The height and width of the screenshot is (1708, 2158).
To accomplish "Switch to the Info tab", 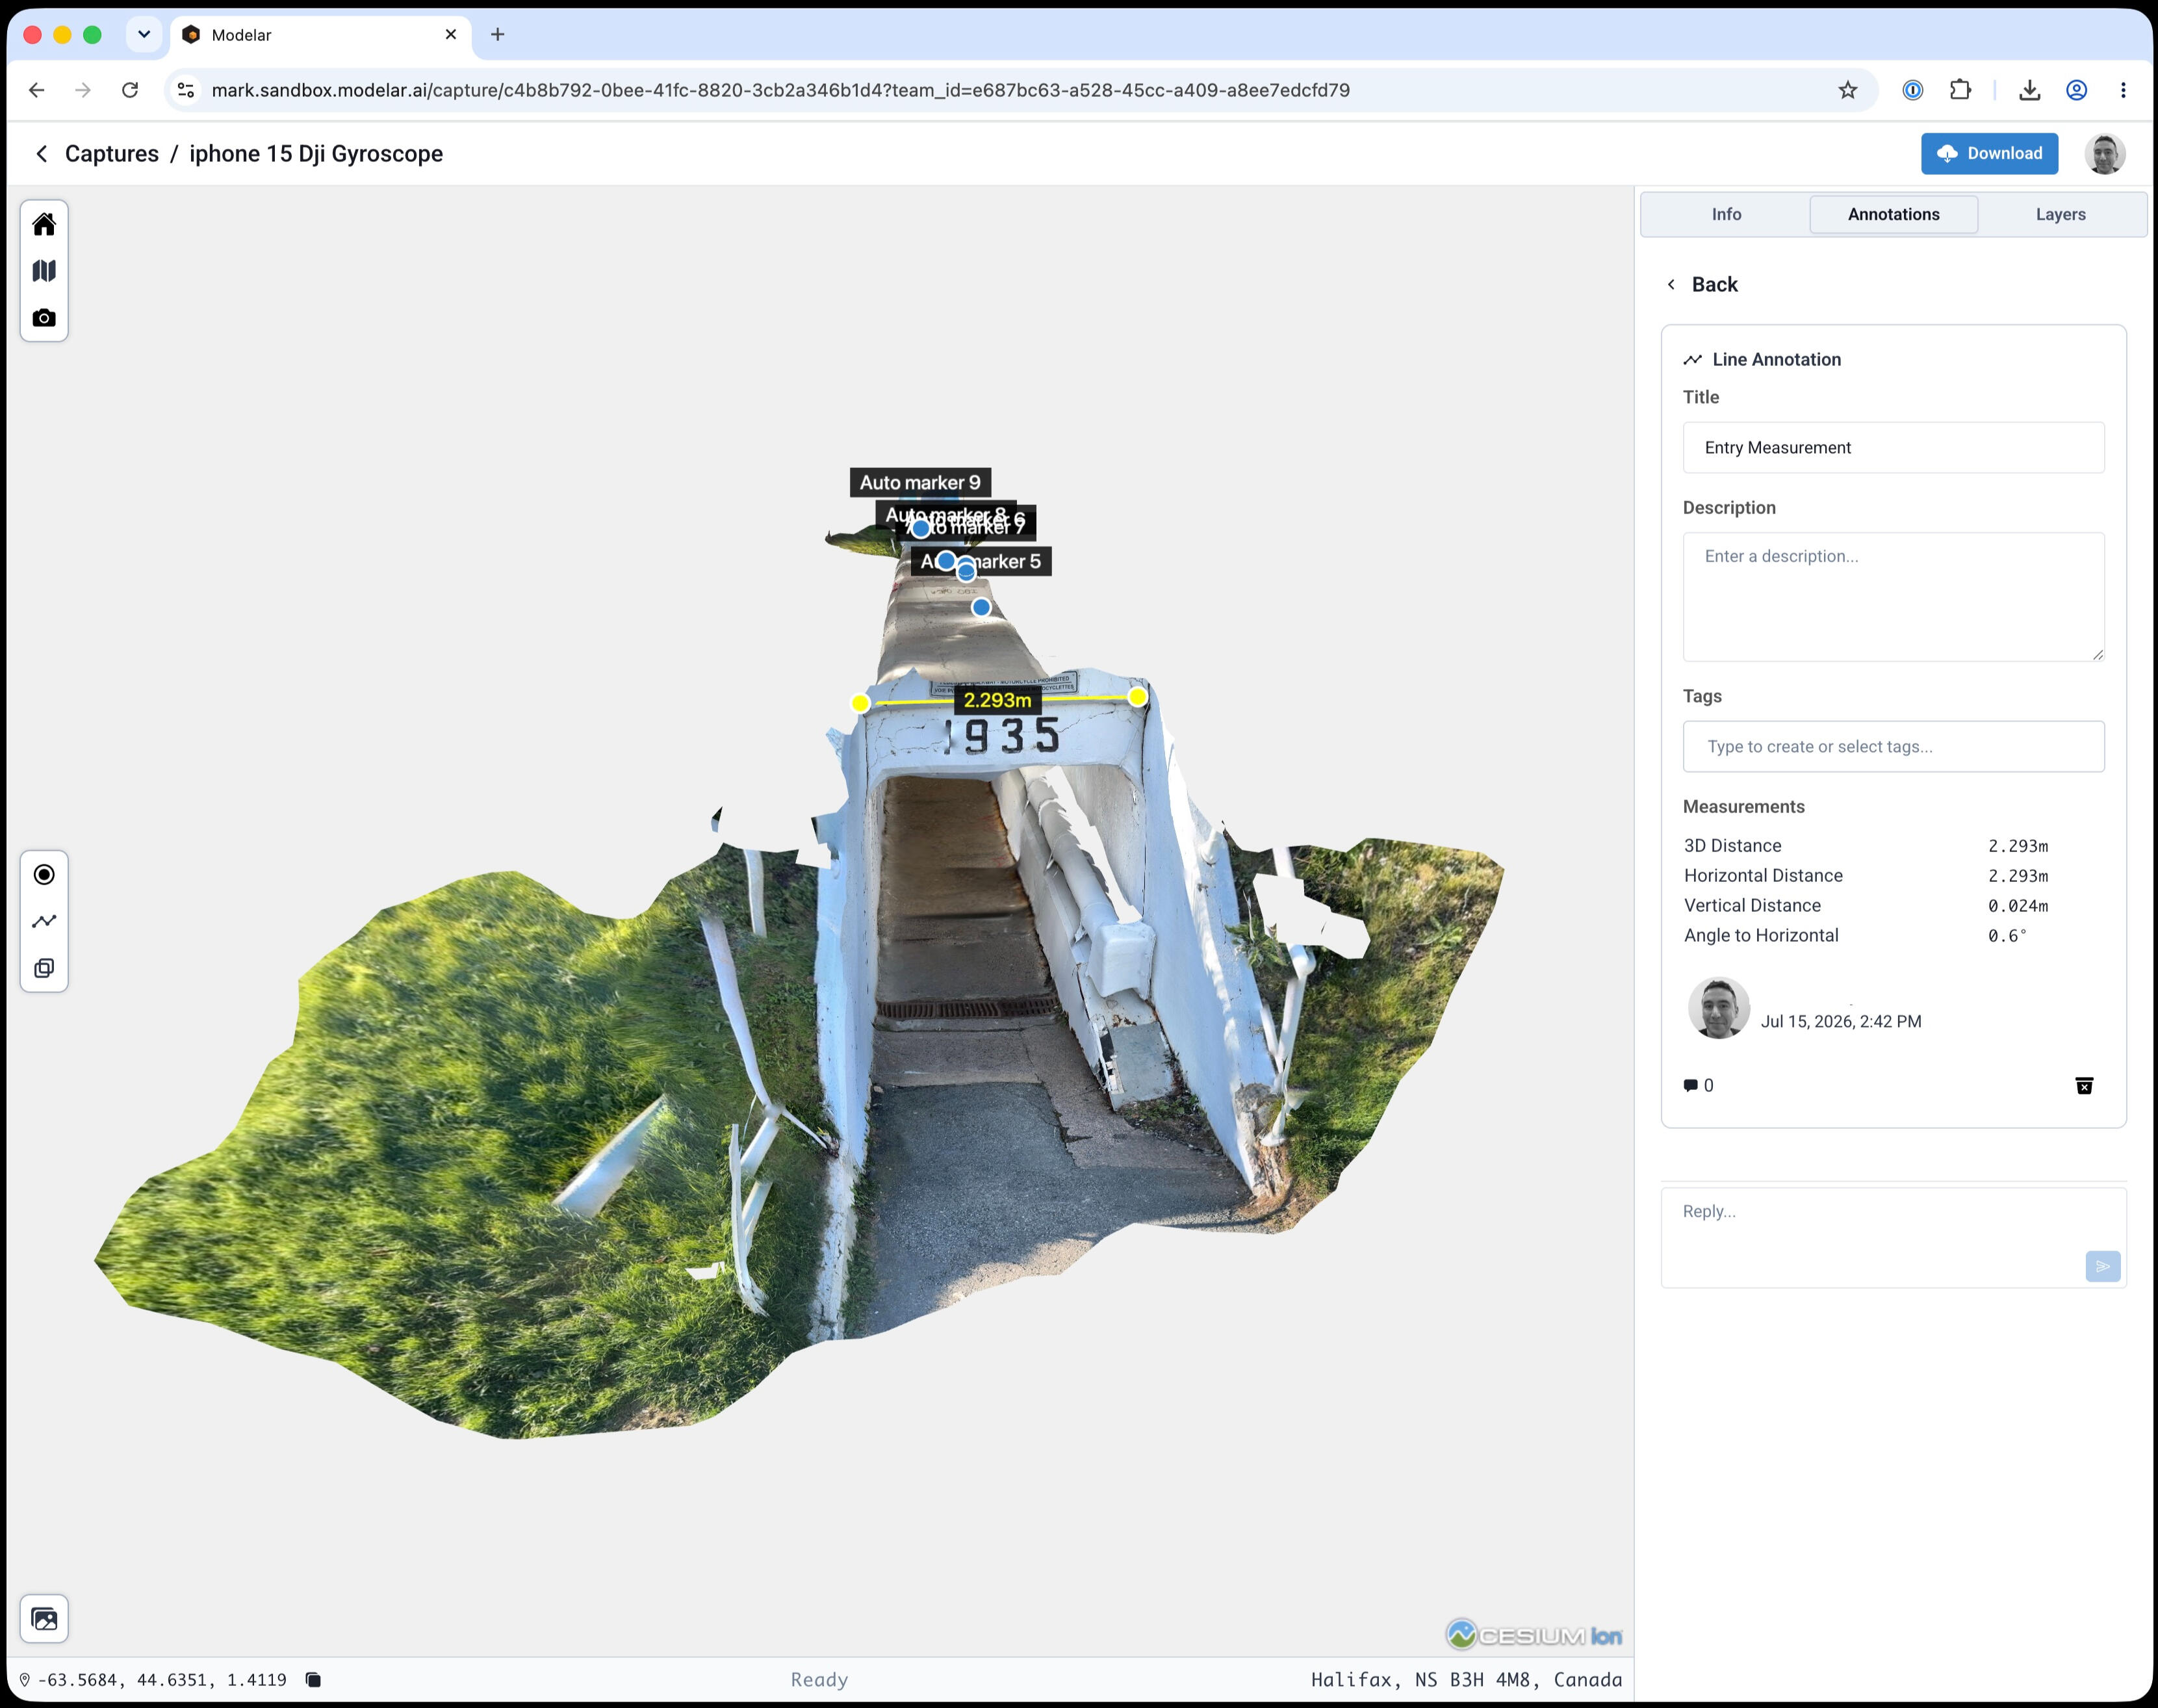I will click(x=1726, y=215).
